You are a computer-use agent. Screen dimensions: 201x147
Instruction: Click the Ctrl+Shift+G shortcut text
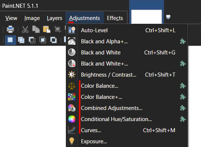160,53
